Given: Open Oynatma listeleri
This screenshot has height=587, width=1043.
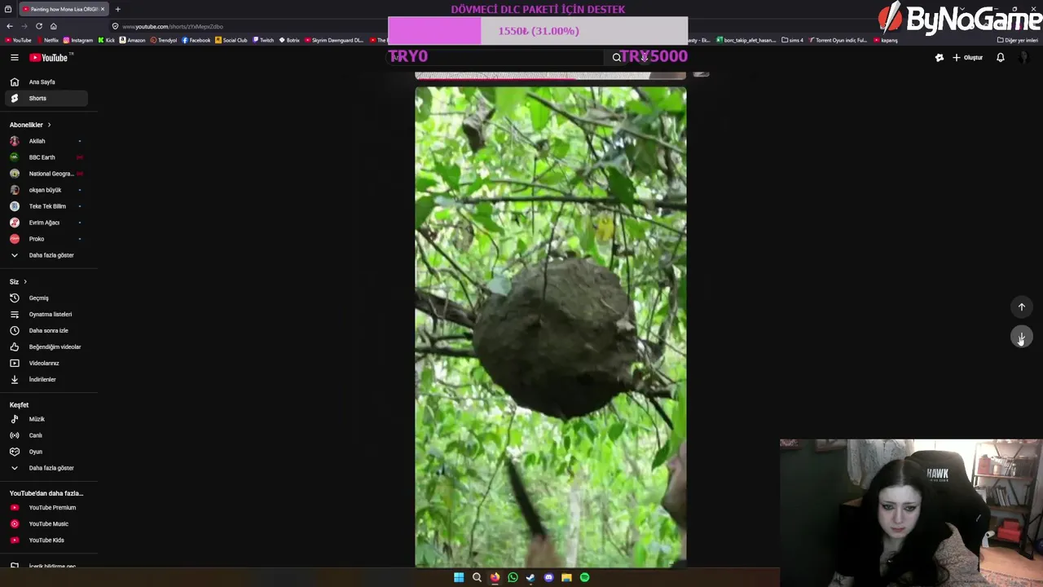Looking at the screenshot, I should pyautogui.click(x=46, y=314).
